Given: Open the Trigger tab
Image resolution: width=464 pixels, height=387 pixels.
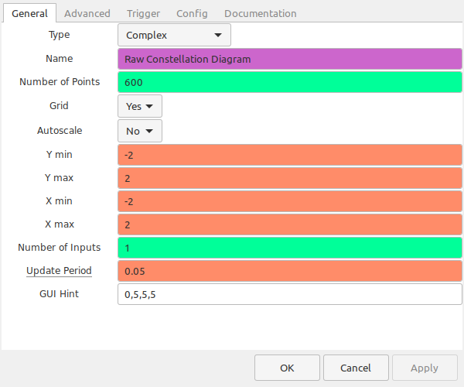Looking at the screenshot, I should (x=143, y=14).
